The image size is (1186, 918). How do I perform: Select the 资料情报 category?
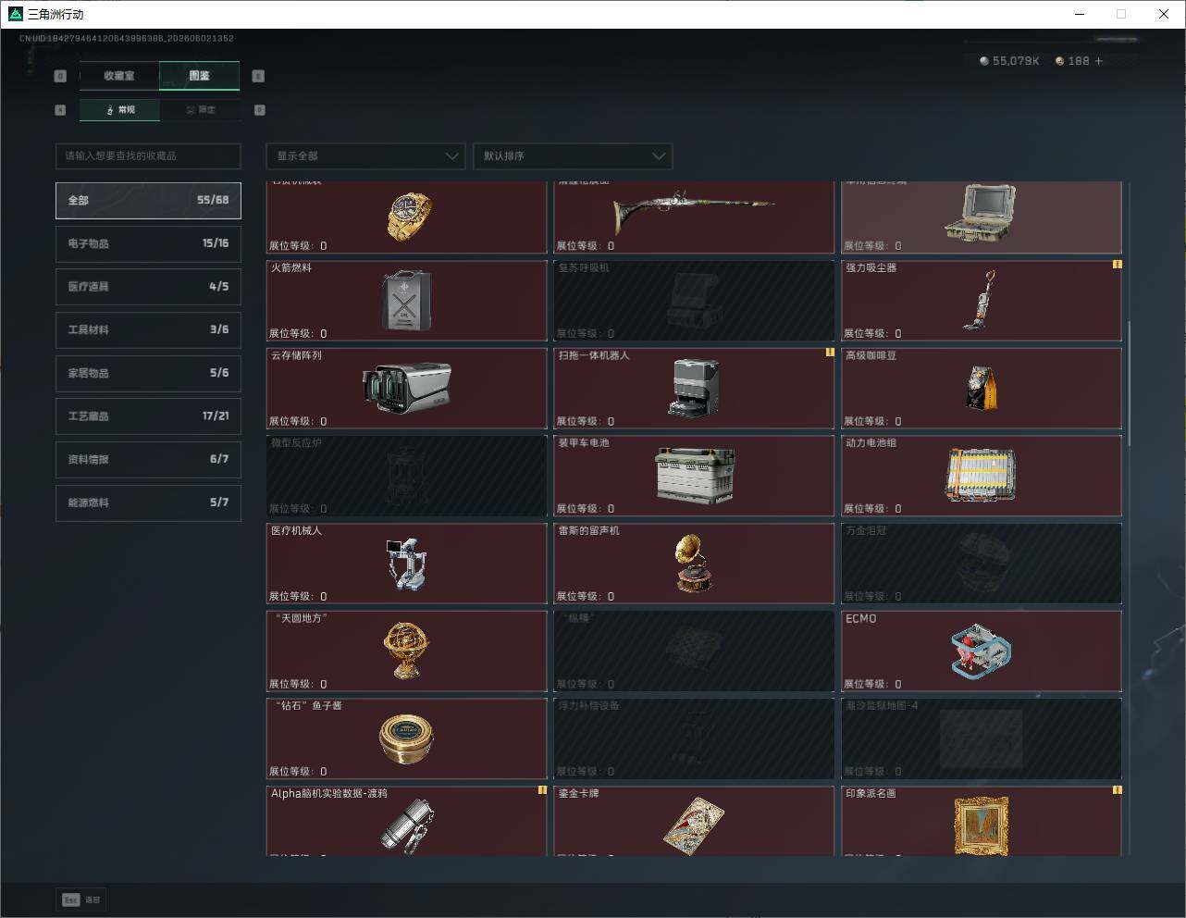click(x=148, y=459)
